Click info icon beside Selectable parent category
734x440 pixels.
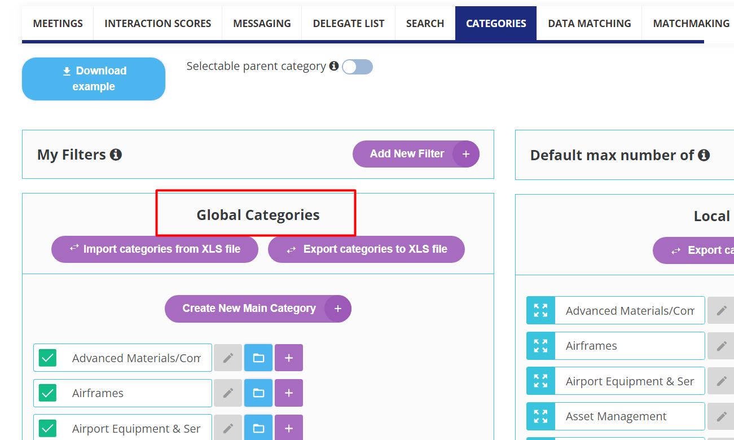coord(334,67)
